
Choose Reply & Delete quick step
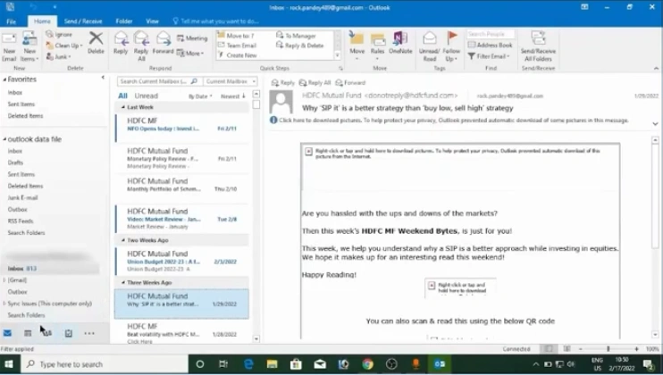pyautogui.click(x=300, y=46)
